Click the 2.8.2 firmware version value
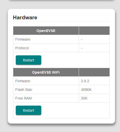Screen dimensions: 120x132 pos(85,81)
